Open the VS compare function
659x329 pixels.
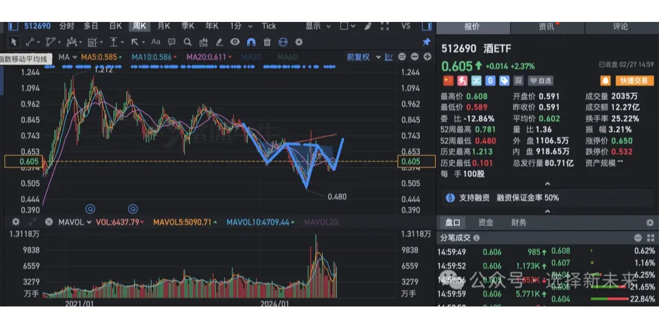coord(406,26)
